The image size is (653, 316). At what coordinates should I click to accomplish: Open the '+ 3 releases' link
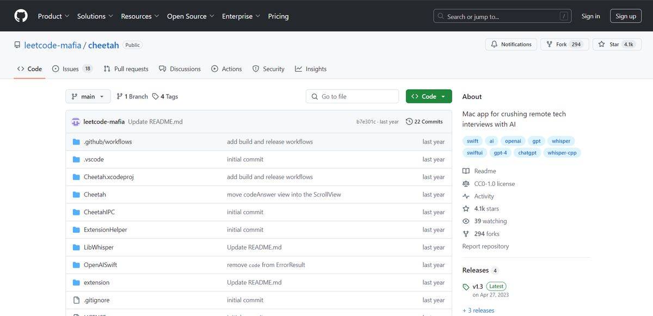(478, 311)
